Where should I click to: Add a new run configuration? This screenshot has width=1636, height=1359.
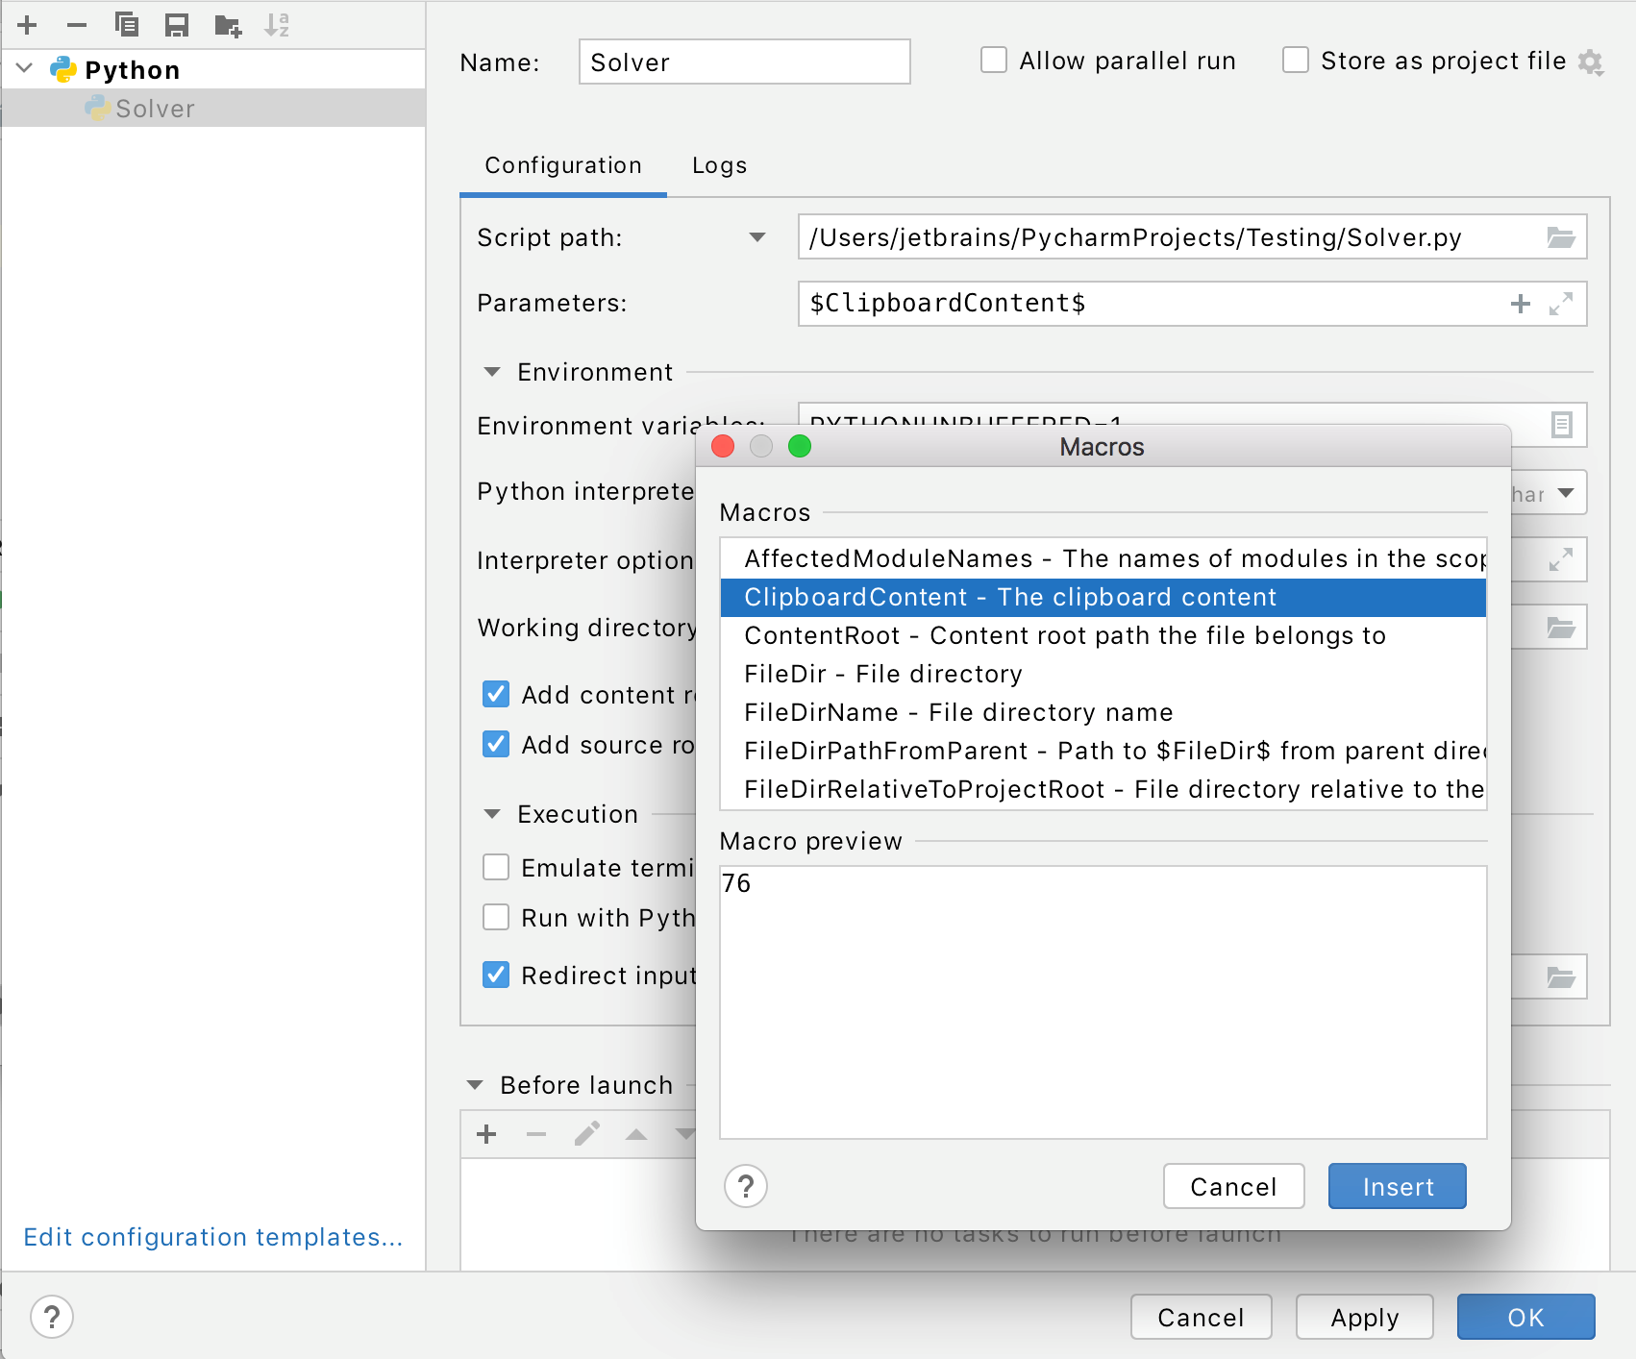[x=28, y=26]
